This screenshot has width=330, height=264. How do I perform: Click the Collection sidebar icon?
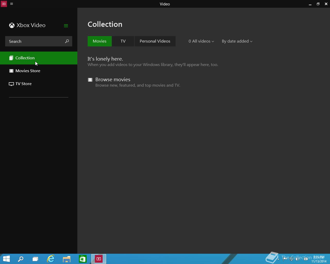(x=11, y=58)
